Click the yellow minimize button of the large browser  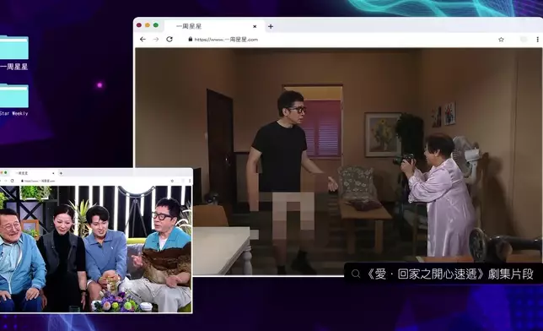click(148, 25)
